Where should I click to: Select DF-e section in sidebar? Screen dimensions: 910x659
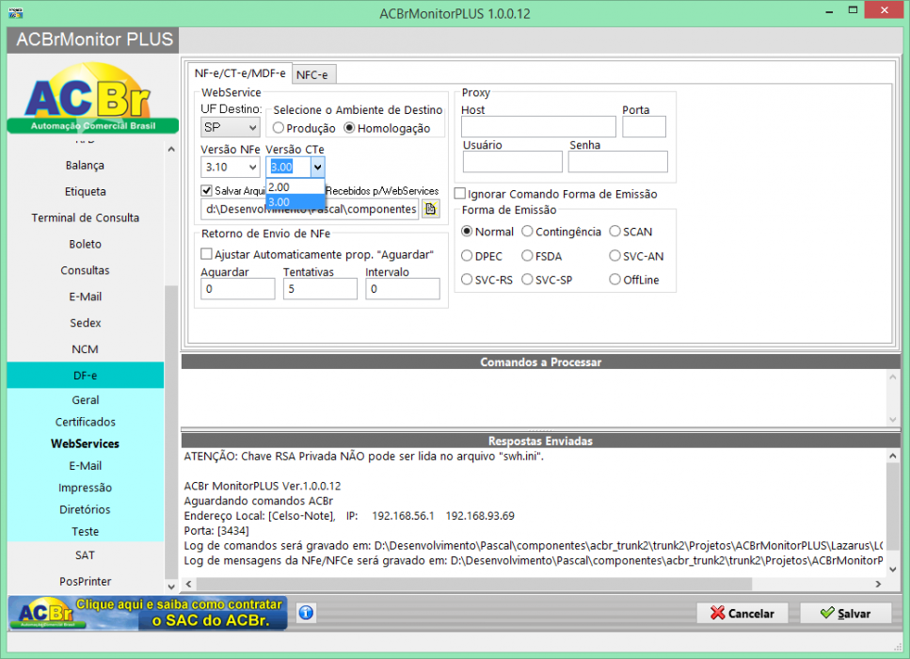86,375
